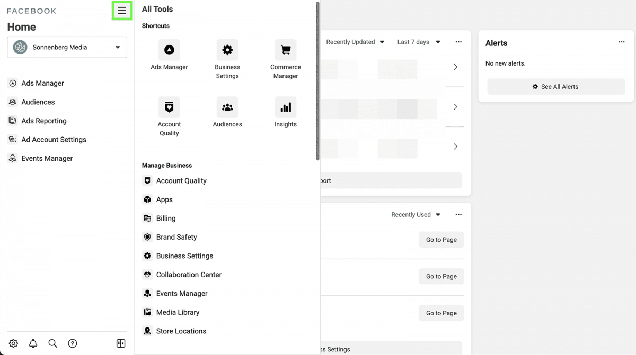Click the Account Quality icon under Manage Business
This screenshot has width=636, height=355.
point(147,180)
